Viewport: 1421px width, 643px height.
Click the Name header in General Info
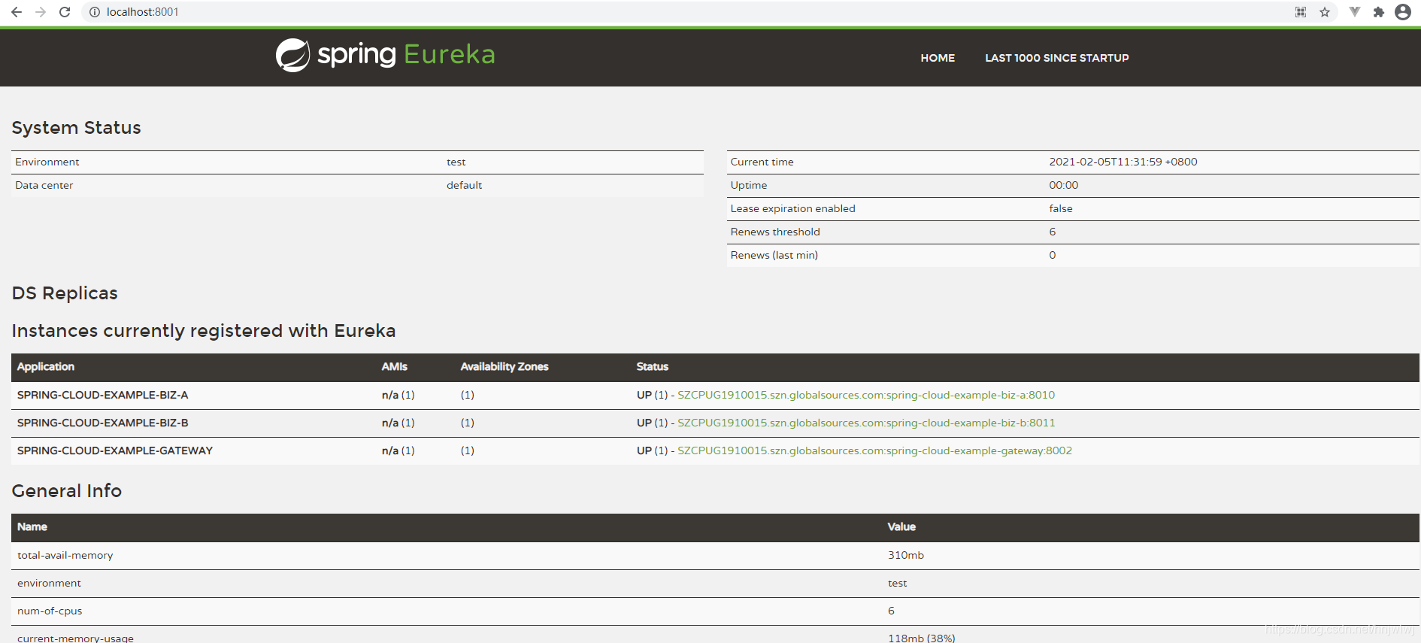coord(32,526)
